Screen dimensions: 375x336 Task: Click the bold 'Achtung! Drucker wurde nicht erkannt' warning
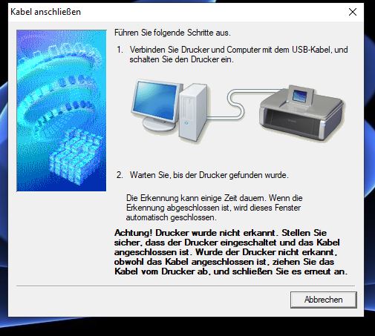(x=231, y=252)
